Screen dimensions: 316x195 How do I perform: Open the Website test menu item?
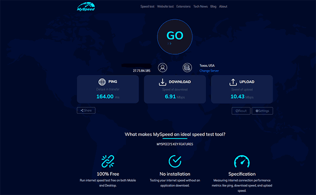click(x=165, y=6)
